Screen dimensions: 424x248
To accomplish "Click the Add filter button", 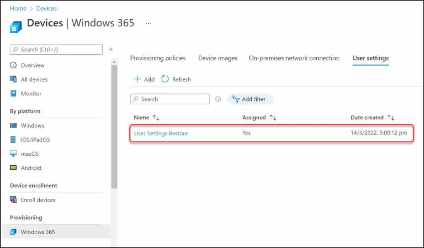I will coord(250,99).
